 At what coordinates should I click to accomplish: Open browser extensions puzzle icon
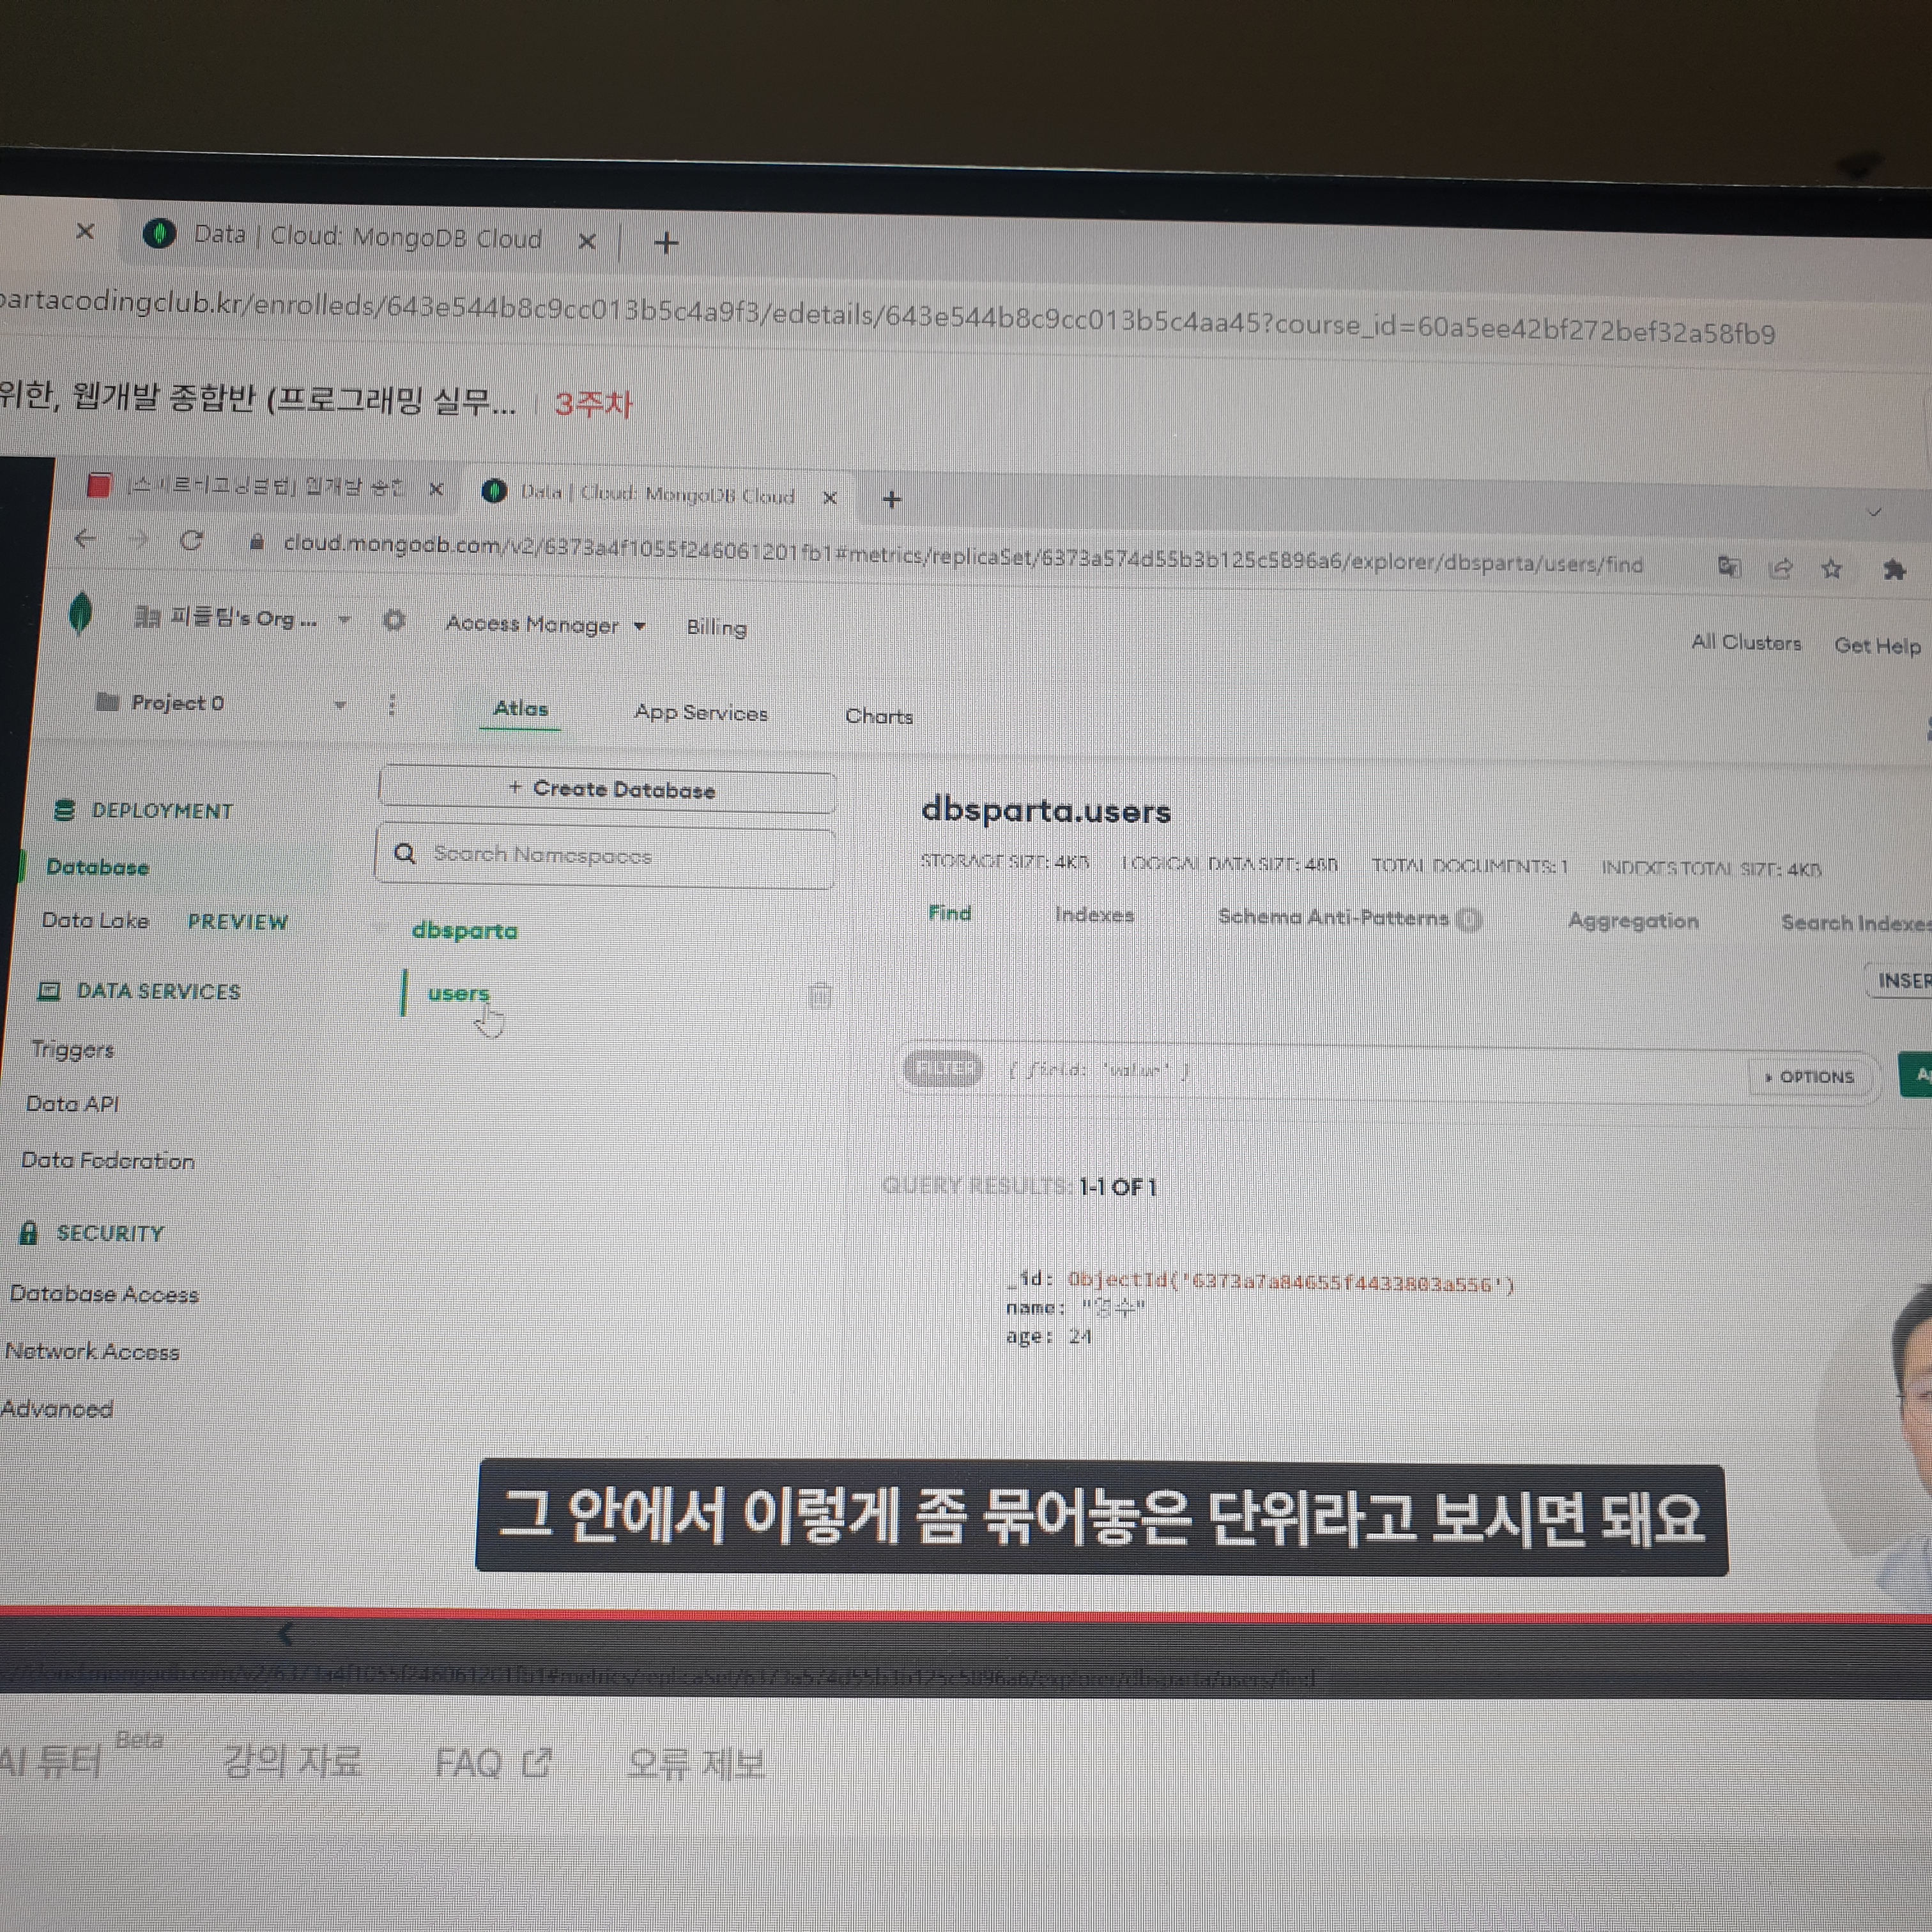click(x=1893, y=570)
